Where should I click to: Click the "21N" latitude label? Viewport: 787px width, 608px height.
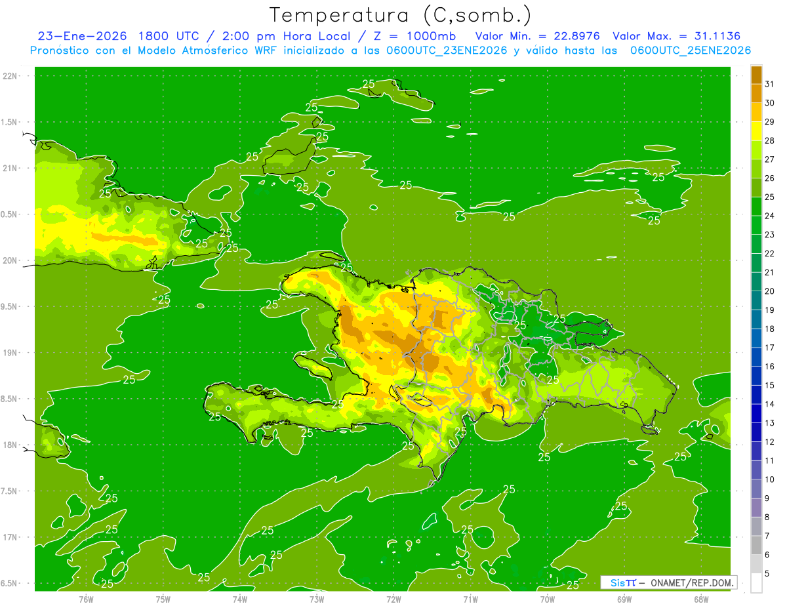(x=10, y=168)
